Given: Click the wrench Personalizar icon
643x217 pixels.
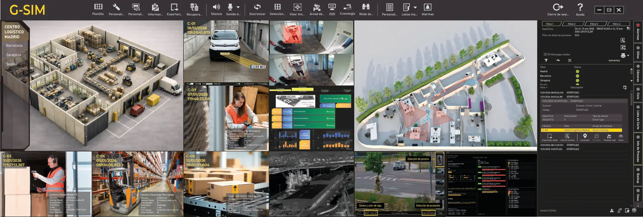Looking at the screenshot, I should point(116,7).
